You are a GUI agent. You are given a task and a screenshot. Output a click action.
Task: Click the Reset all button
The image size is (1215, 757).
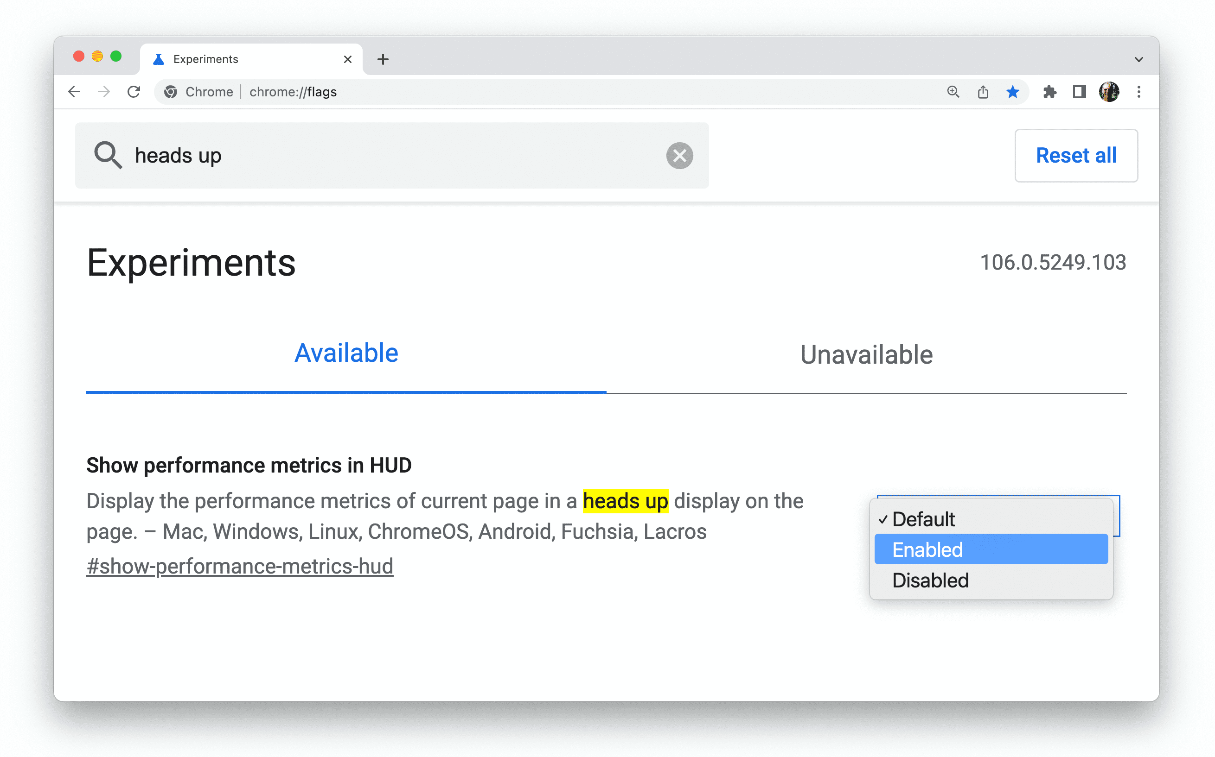click(1075, 155)
